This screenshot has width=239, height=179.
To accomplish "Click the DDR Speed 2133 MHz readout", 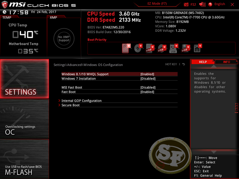I will point(114,20).
